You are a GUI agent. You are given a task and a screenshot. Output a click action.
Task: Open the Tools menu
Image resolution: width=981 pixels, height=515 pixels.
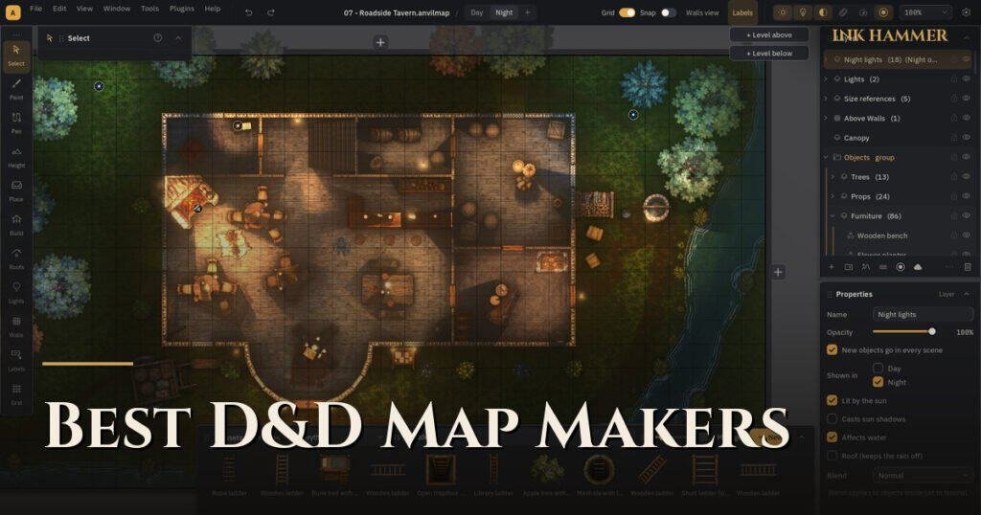click(149, 9)
